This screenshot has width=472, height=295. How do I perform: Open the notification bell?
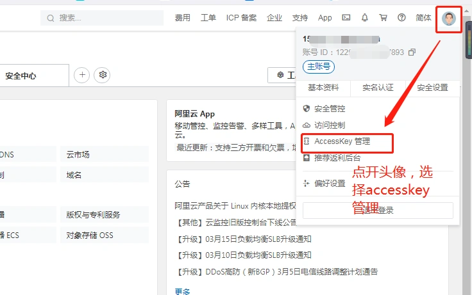click(x=364, y=17)
